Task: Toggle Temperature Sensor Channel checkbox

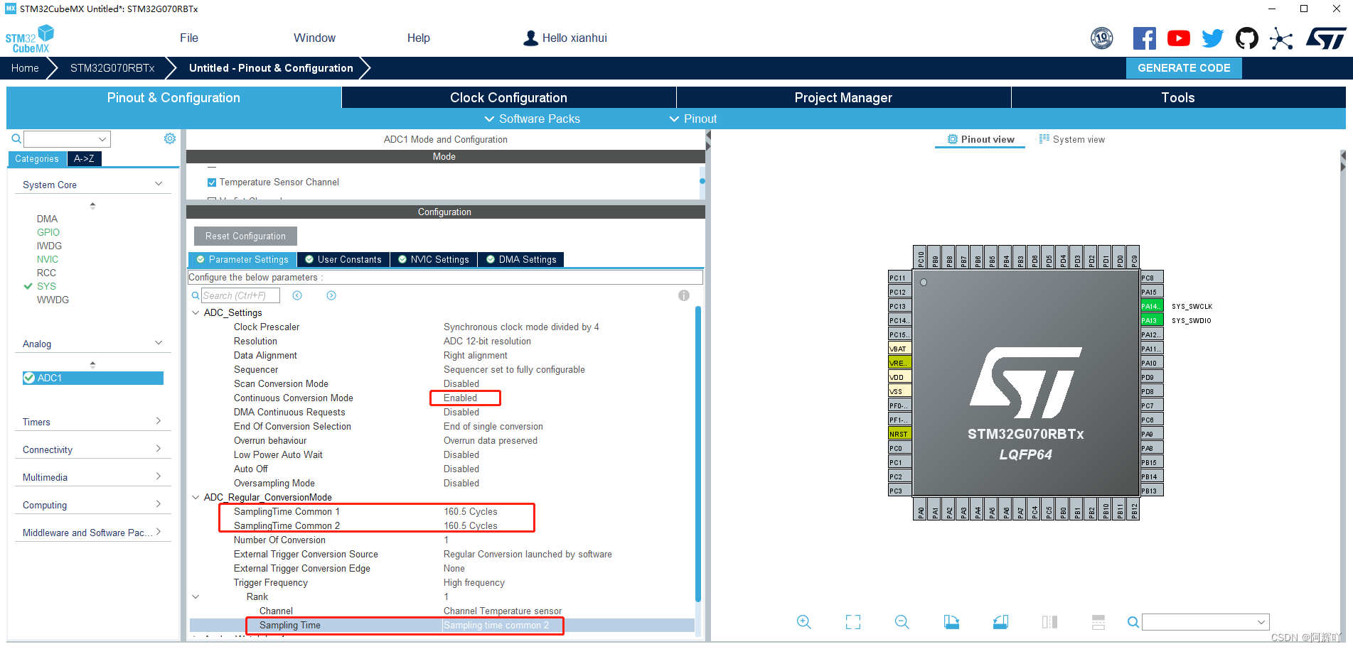Action: (x=212, y=182)
